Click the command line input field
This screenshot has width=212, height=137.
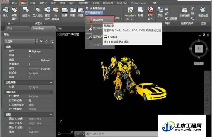click(122, 134)
